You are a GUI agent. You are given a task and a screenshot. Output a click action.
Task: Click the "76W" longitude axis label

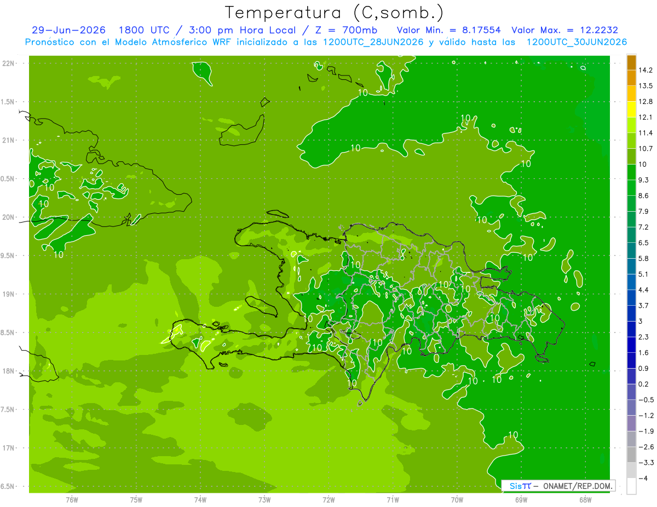[72, 500]
